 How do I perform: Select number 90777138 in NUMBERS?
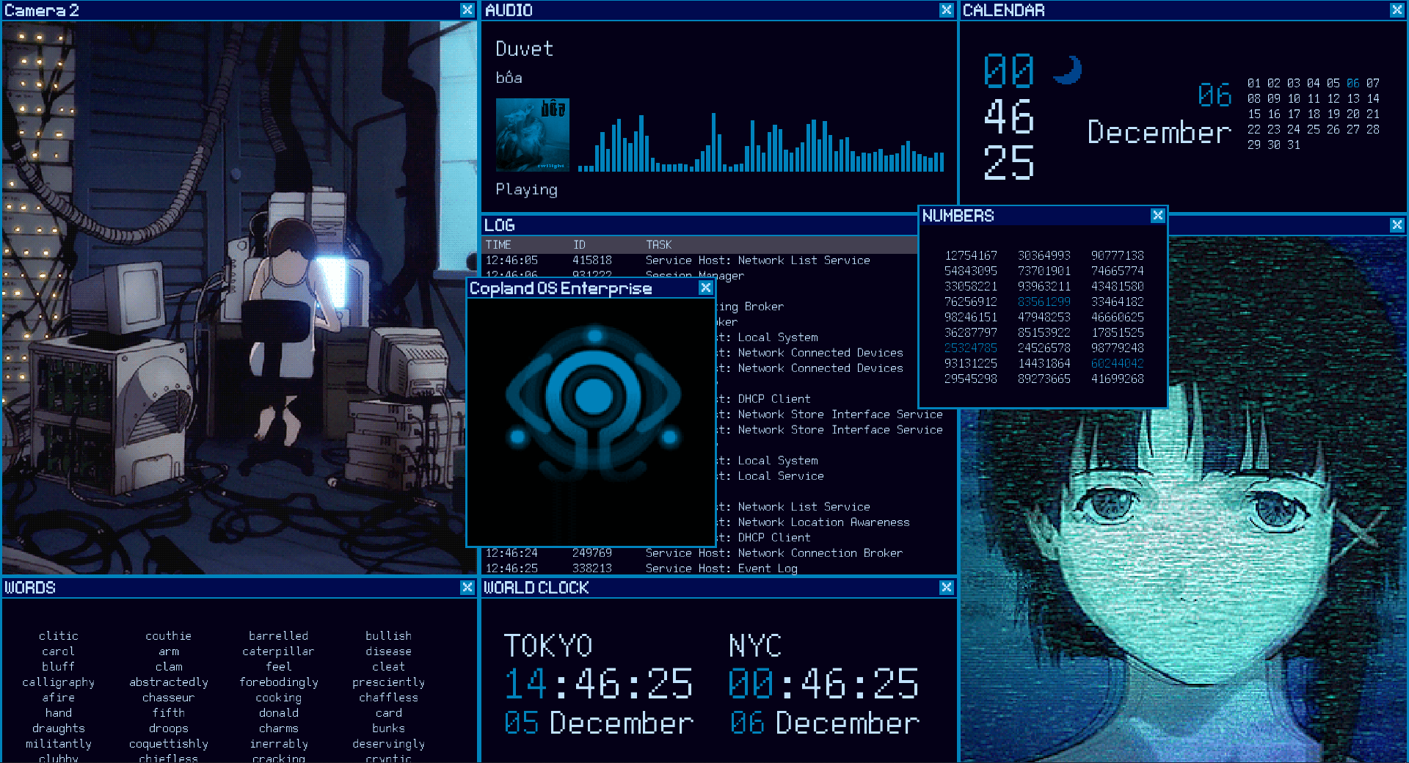tap(1117, 255)
